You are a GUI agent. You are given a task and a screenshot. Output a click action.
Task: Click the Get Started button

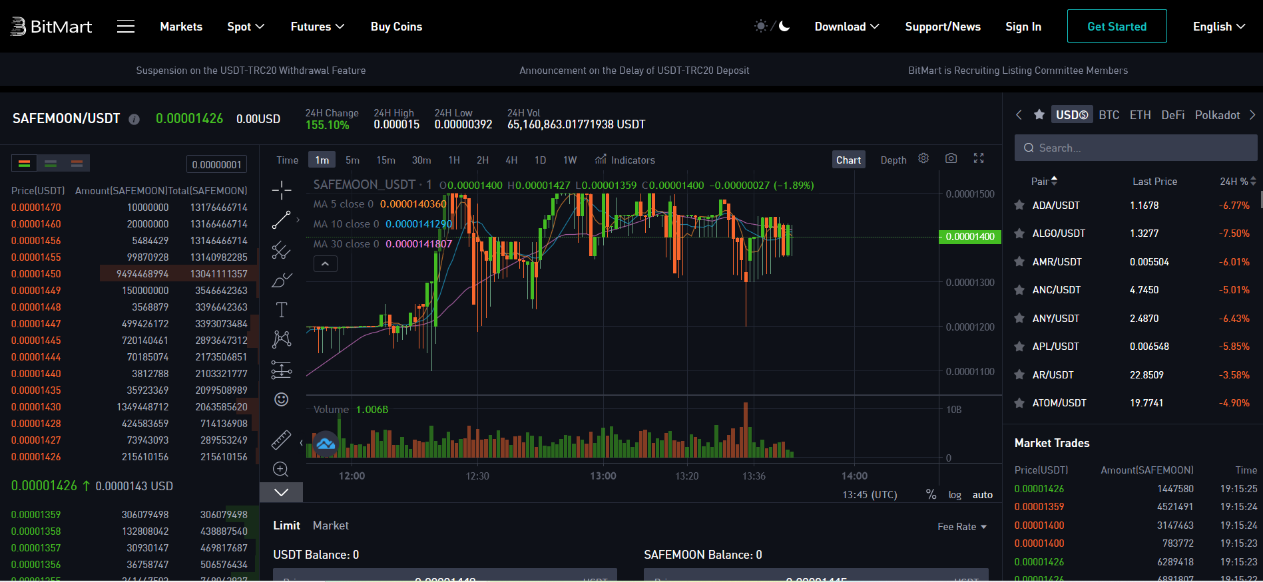pos(1117,26)
